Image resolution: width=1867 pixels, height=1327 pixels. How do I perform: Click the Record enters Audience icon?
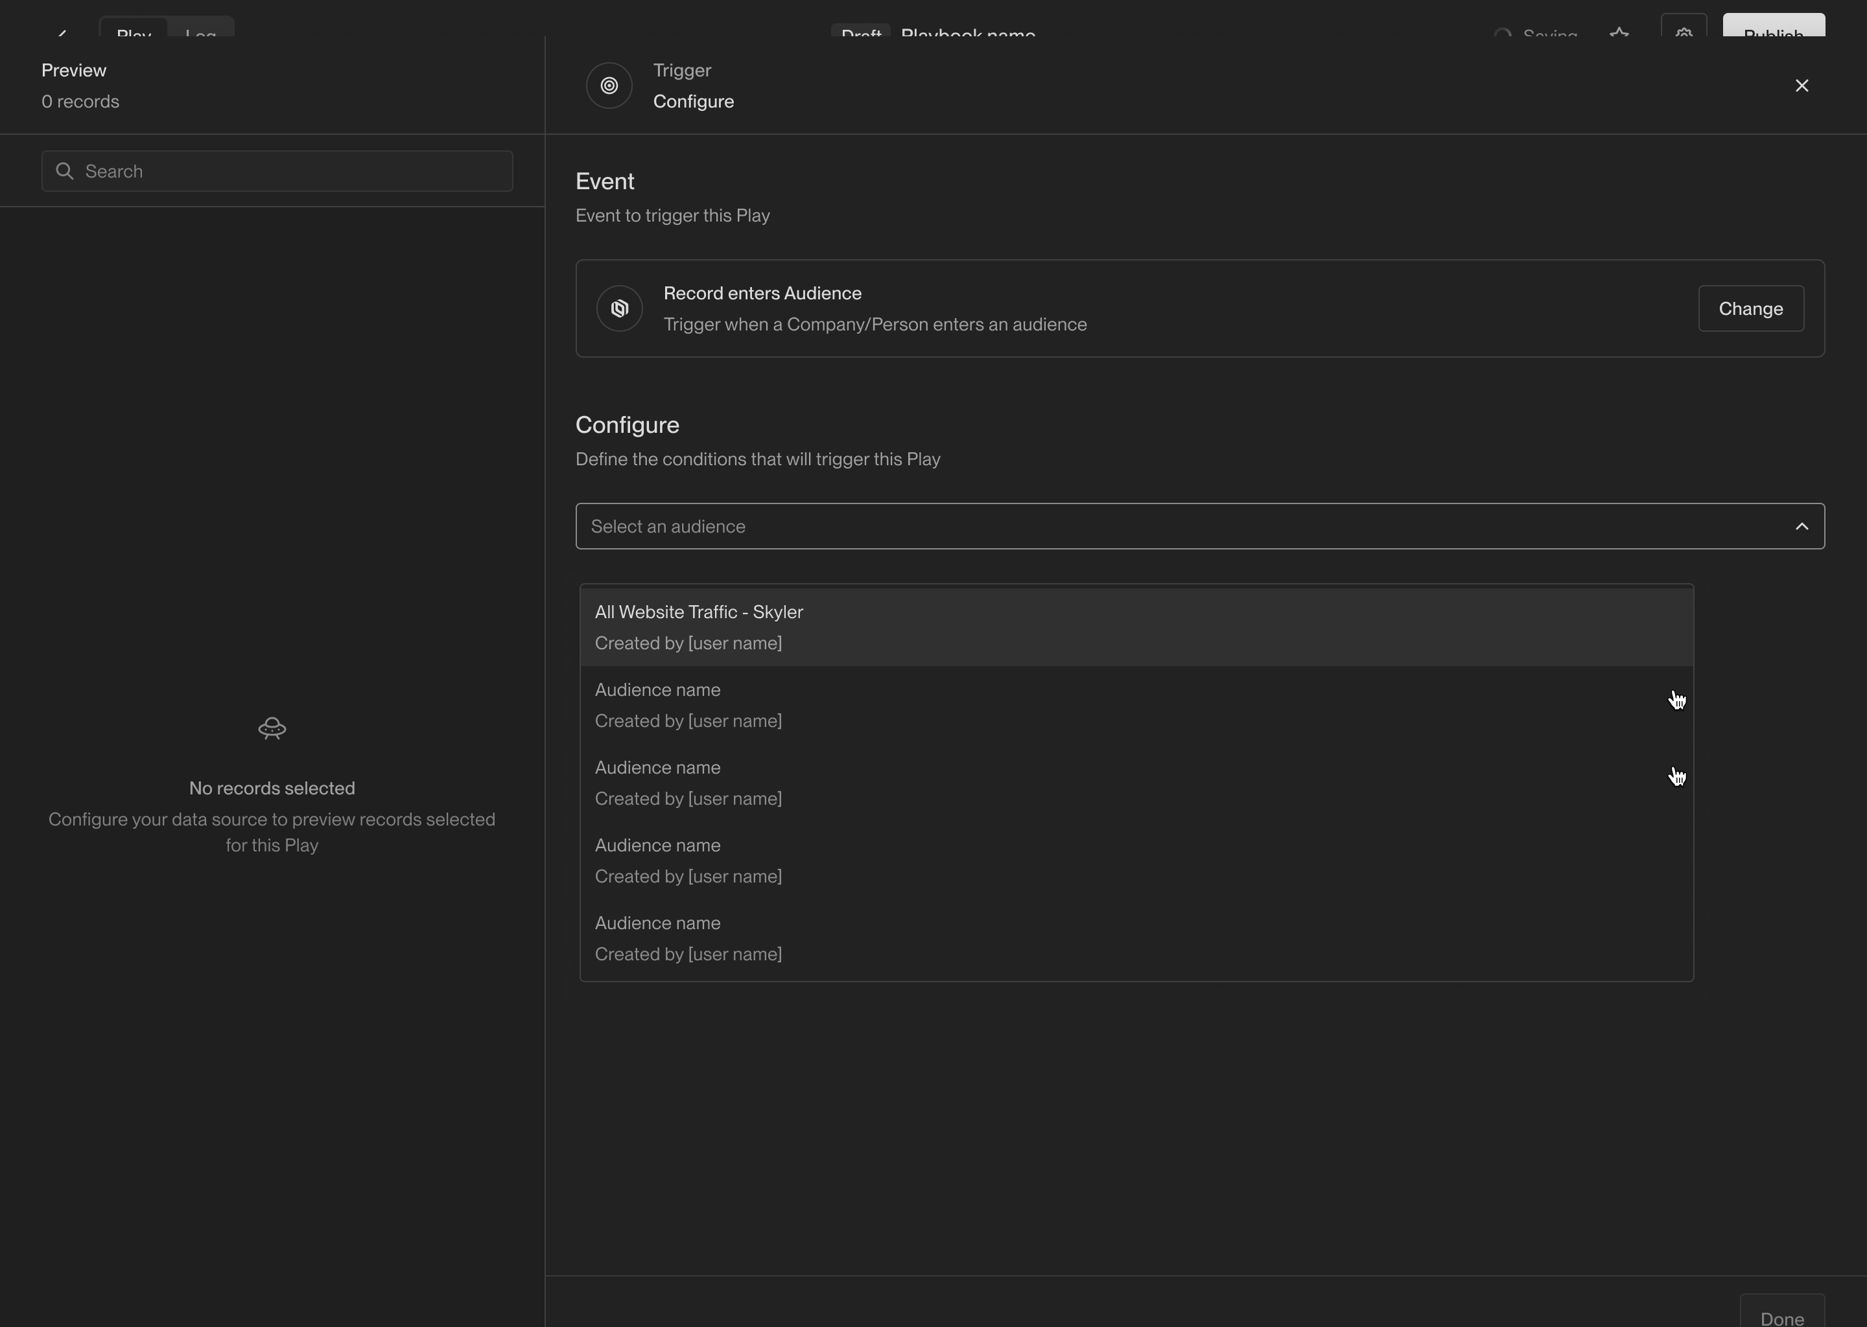point(620,309)
